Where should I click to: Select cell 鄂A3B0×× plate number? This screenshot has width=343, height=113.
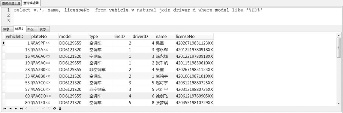click(44, 70)
